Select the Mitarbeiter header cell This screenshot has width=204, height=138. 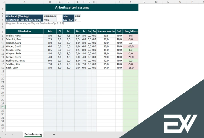[24, 31]
